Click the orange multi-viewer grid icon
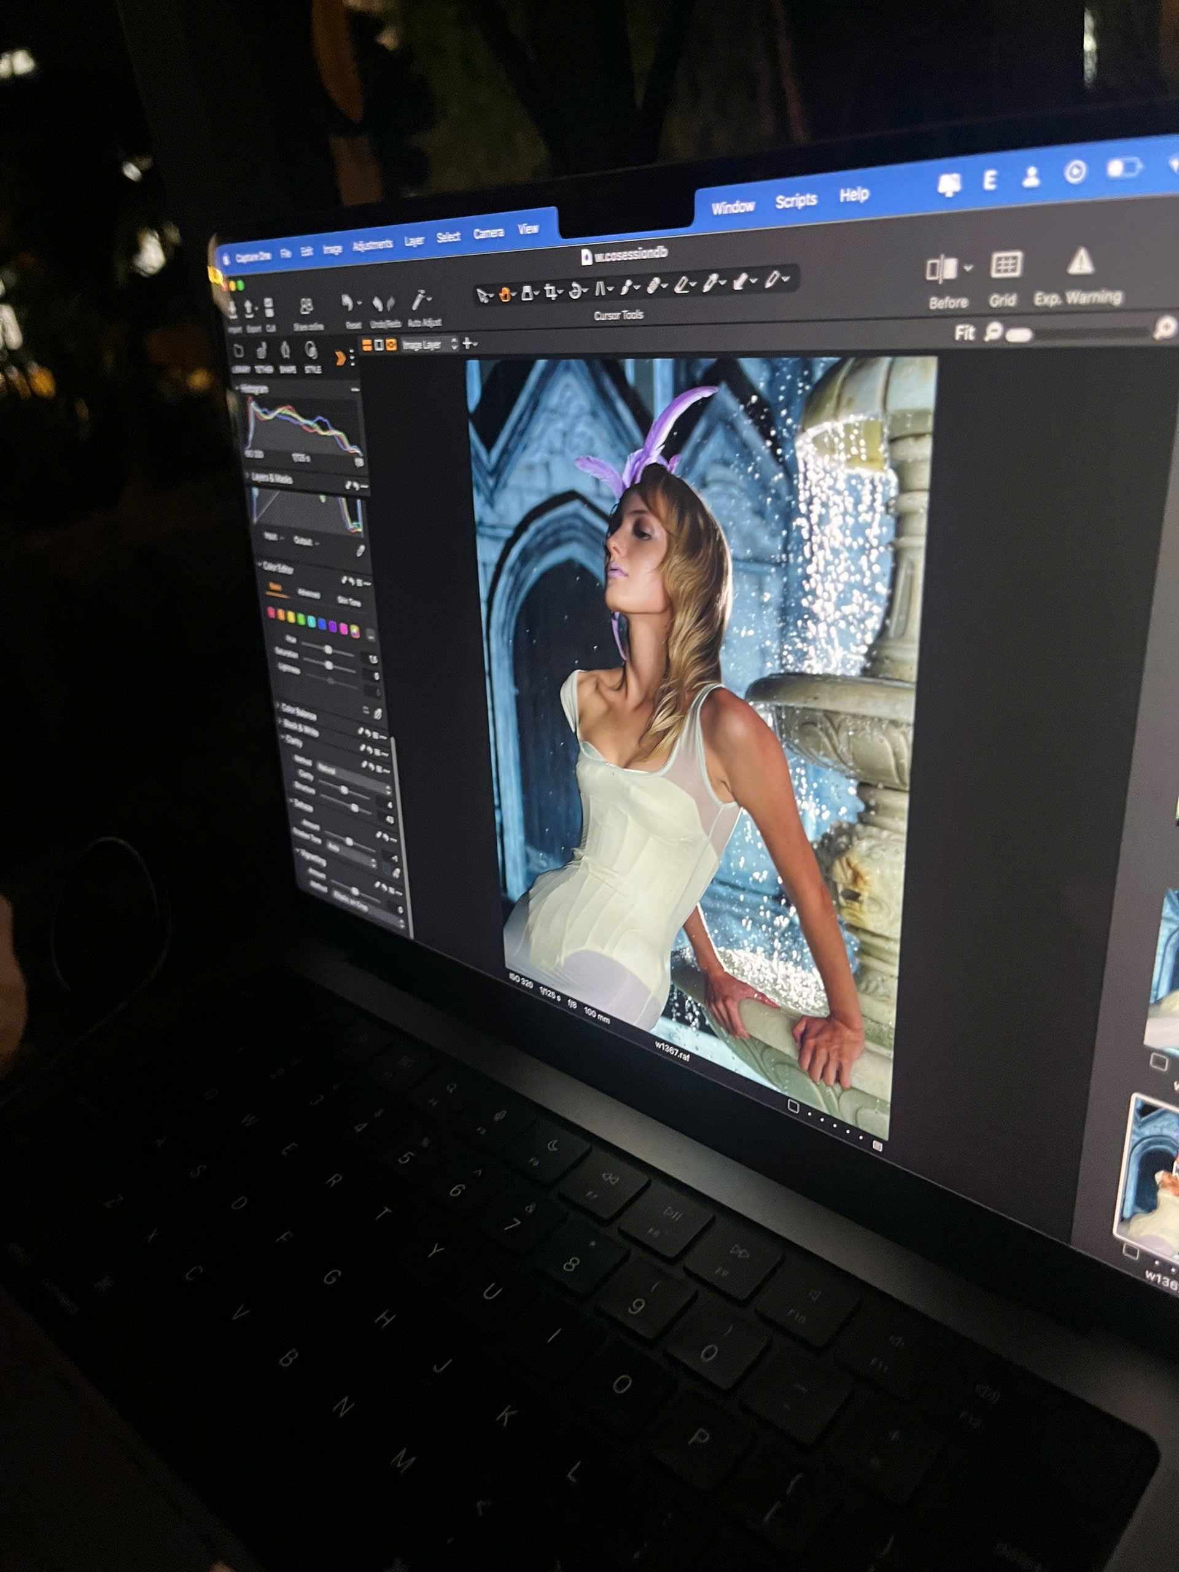Viewport: 1179px width, 1572px height. pos(367,345)
